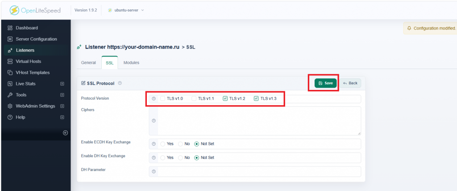Click the Configuration modified notification
Image resolution: width=457 pixels, height=191 pixels.
click(x=430, y=28)
